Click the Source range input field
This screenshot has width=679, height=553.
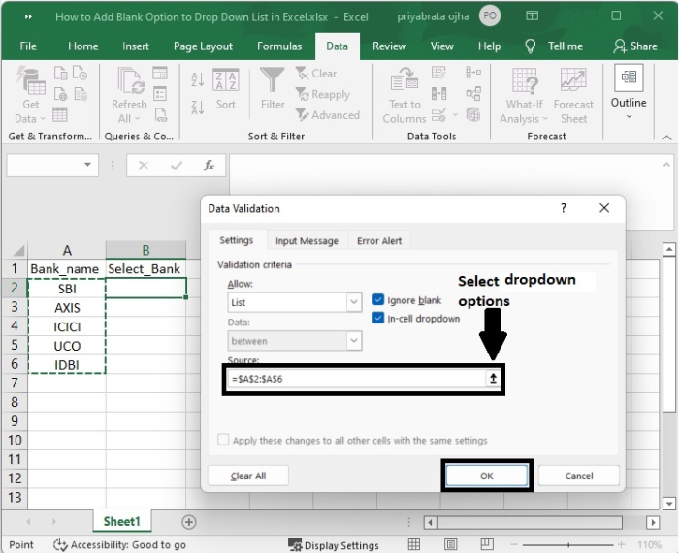[x=354, y=380]
